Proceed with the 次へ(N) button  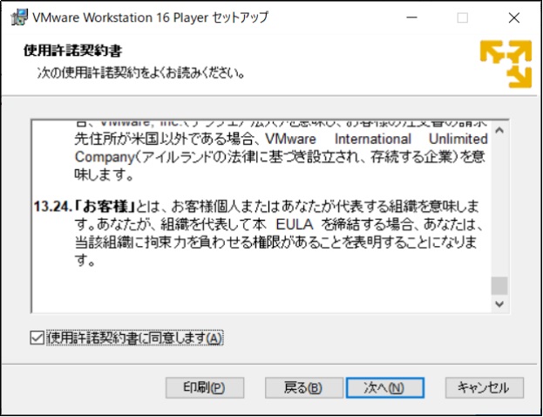[x=384, y=388]
